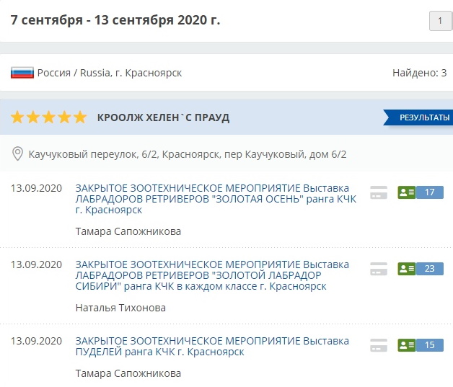Click the map pin icon beside the address
453x387 pixels.
17,154
